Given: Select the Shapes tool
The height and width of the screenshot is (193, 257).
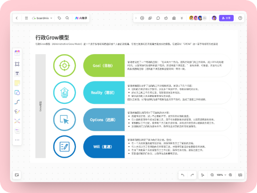Looking at the screenshot, I should coord(17,92).
